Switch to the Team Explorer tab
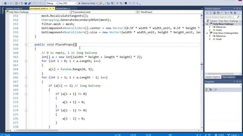The image size is (243, 136). click(229, 77)
